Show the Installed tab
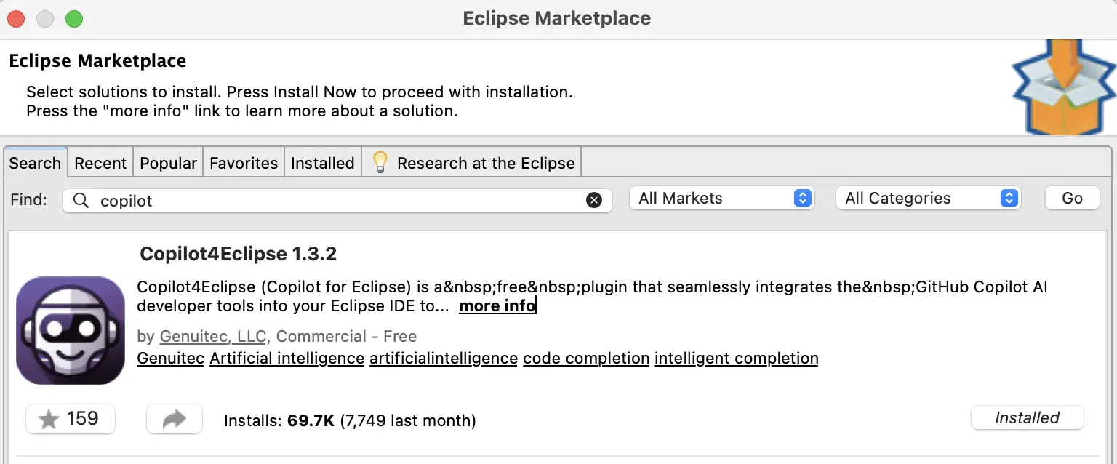1117x464 pixels. click(x=322, y=163)
